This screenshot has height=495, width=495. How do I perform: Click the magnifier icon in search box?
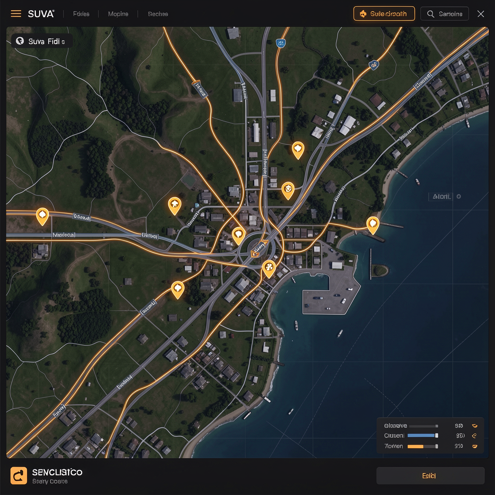pyautogui.click(x=430, y=14)
